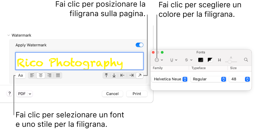This screenshot has height=130, width=255.
Task: Justify the watermark text
Action: click(58, 75)
